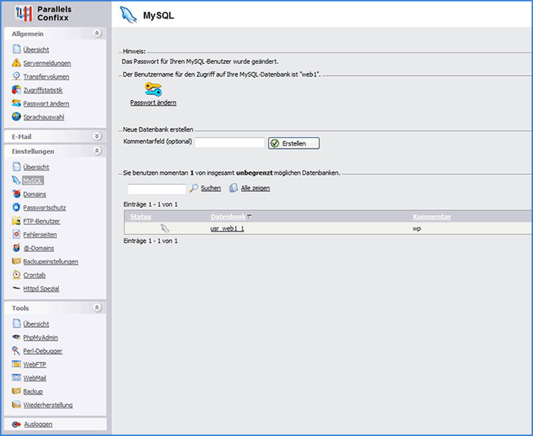Collapse the Allgemein sidebar section

[97, 33]
